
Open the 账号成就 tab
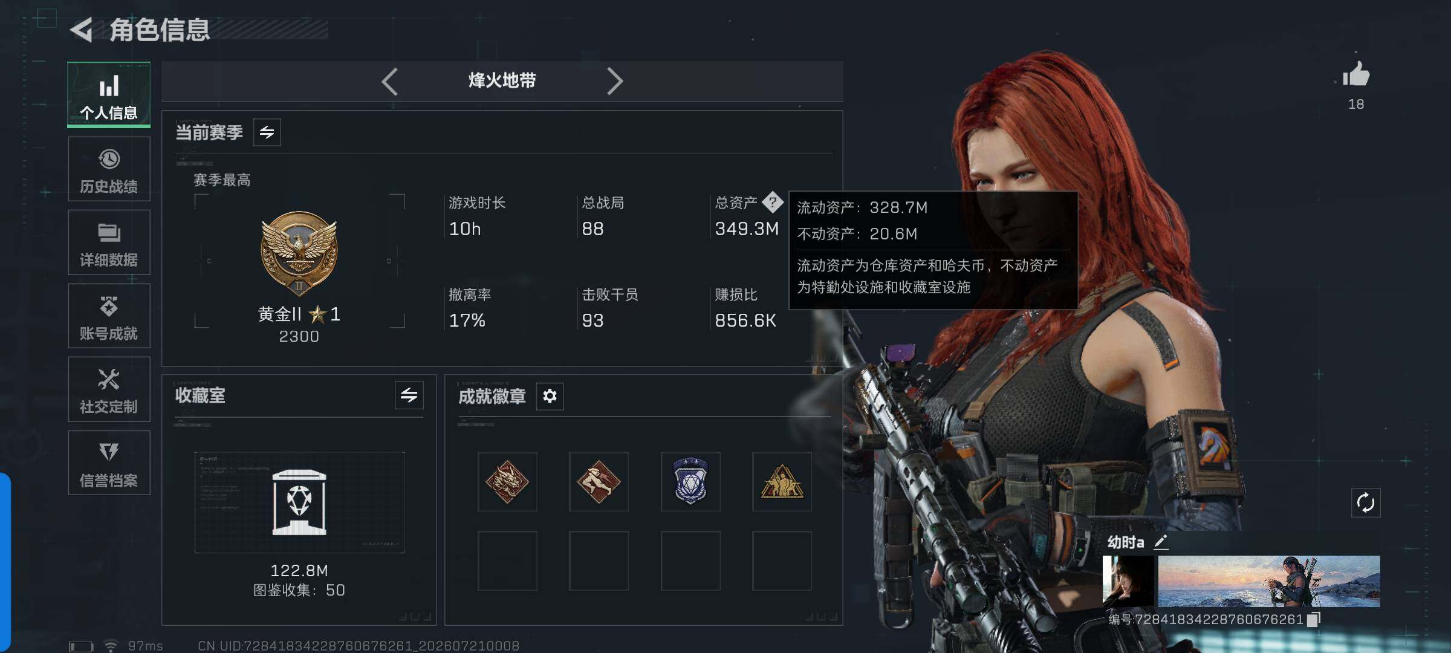point(109,316)
